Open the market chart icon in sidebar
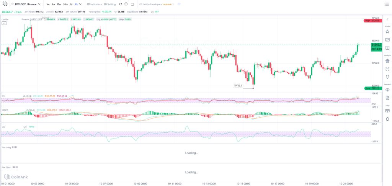392x186 pixels. [387, 40]
